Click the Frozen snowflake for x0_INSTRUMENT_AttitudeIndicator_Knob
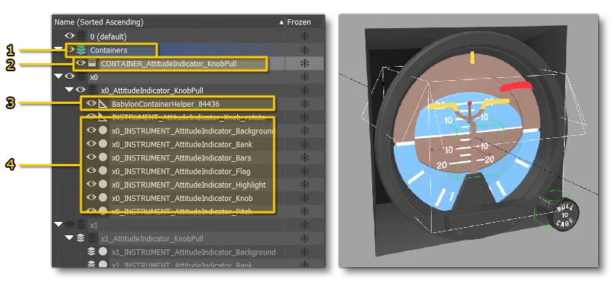This screenshot has width=613, height=282. click(x=305, y=198)
